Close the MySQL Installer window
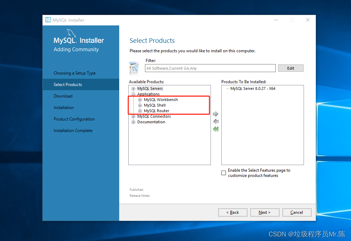The image size is (351, 241). 308,20
